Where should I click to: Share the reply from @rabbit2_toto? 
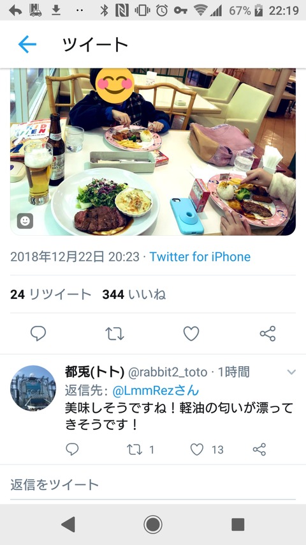click(x=259, y=449)
